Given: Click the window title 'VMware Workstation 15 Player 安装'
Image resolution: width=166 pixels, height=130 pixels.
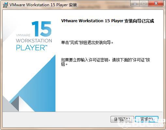Looking at the screenshot, I should pyautogui.click(x=43, y=5).
